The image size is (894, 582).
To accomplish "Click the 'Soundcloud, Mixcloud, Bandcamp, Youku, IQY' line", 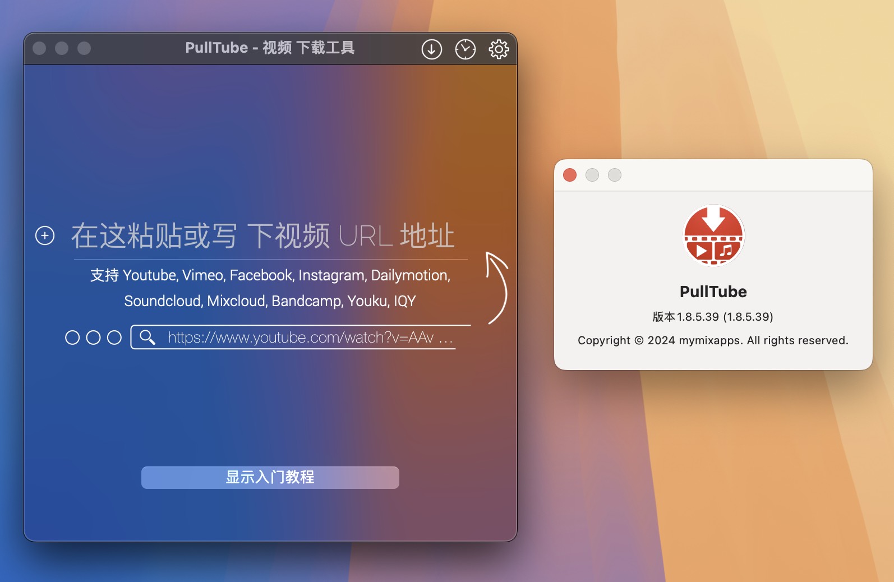I will click(x=270, y=301).
